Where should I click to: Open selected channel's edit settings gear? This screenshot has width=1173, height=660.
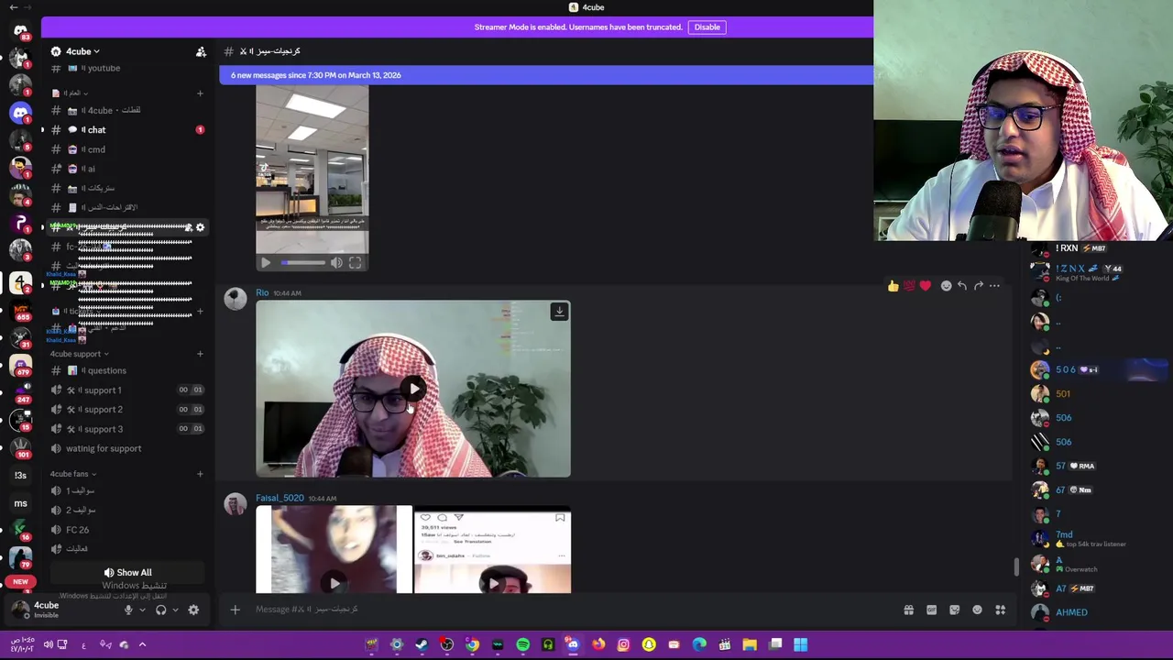tap(200, 227)
